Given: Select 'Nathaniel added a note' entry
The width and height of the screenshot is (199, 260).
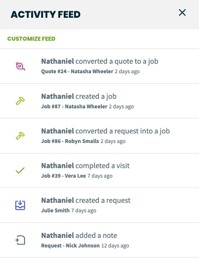Looking at the screenshot, I should pyautogui.click(x=100, y=240).
